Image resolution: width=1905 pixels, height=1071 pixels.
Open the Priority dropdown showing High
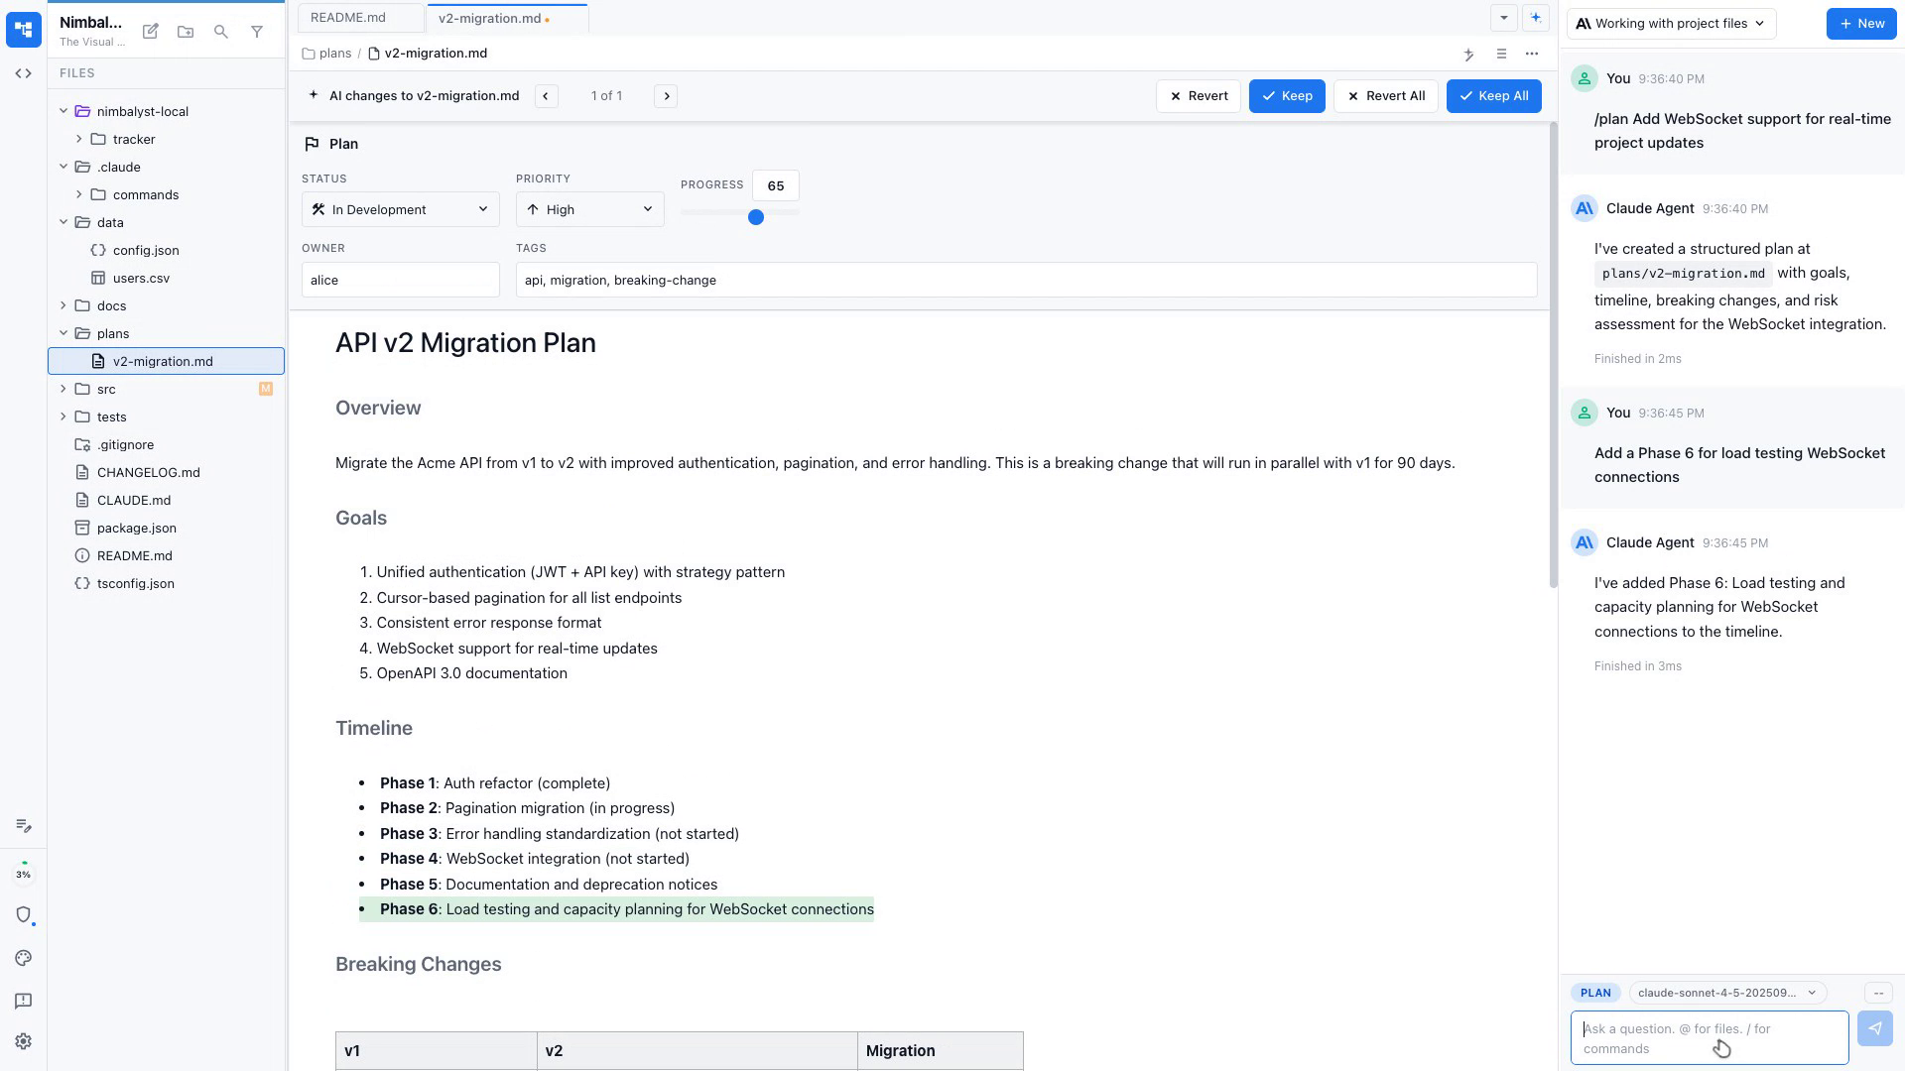(589, 209)
